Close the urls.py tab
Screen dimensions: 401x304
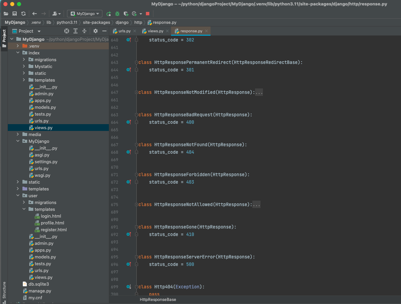pos(135,31)
